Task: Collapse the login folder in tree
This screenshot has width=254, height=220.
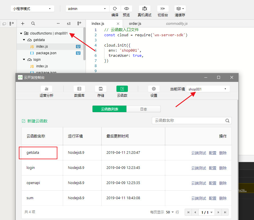Action: [x=24, y=59]
